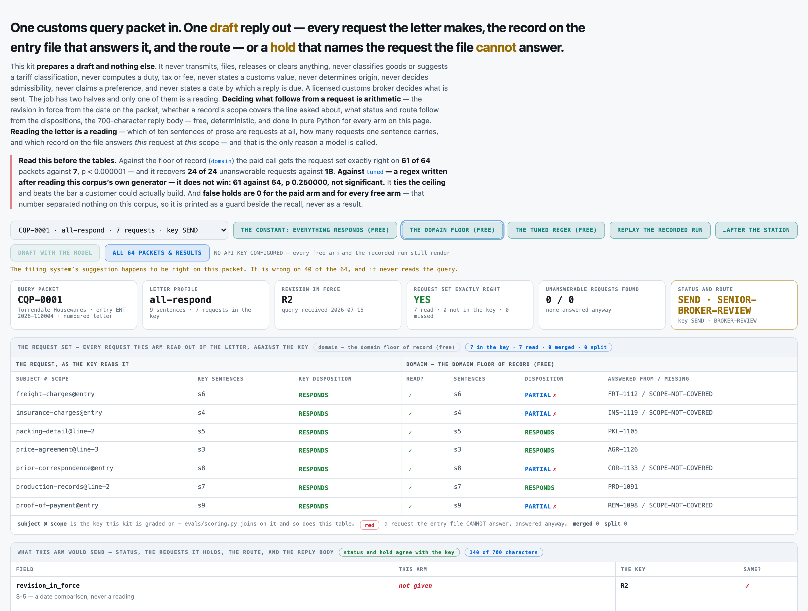
Task: Click the red legend badge
Action: click(370, 525)
